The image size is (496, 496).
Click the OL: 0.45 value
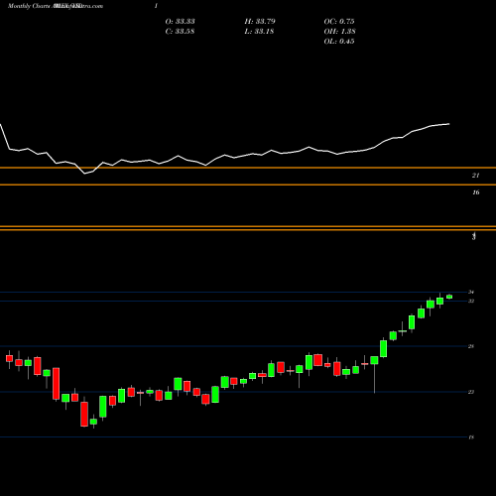point(339,42)
